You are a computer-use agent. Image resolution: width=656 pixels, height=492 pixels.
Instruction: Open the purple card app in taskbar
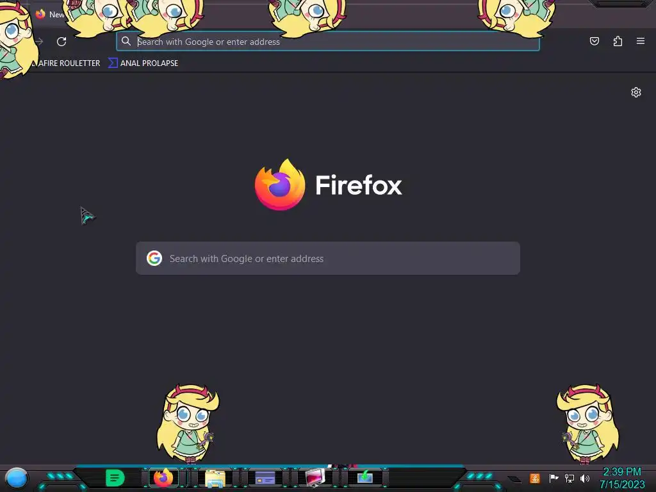tap(265, 478)
